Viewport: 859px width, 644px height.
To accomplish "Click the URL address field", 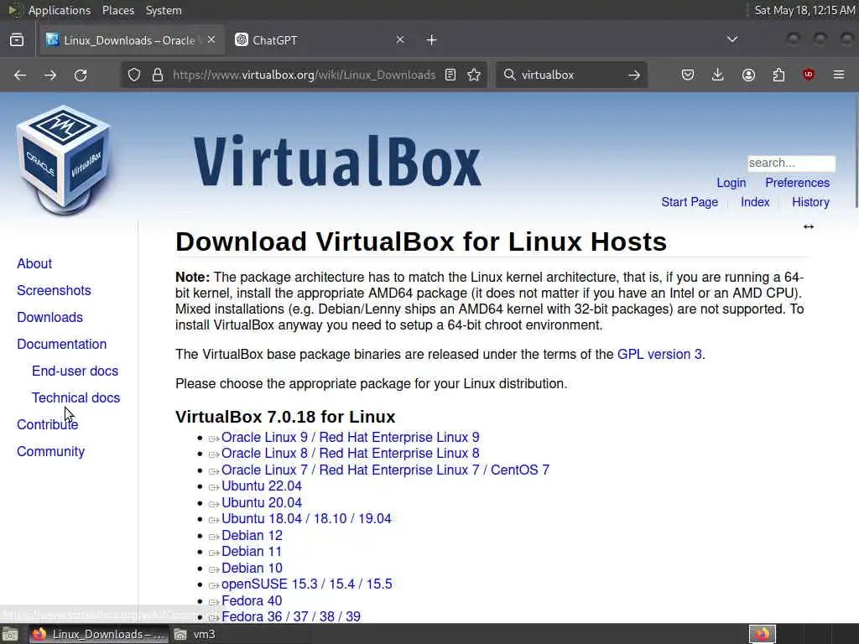I will pyautogui.click(x=304, y=75).
